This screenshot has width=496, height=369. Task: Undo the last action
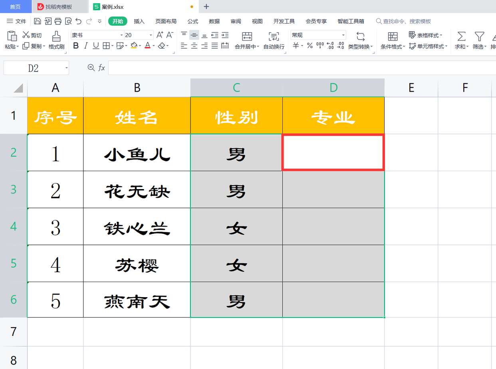tap(78, 21)
